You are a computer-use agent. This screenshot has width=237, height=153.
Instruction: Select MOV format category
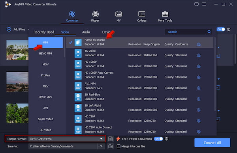coord(46,64)
